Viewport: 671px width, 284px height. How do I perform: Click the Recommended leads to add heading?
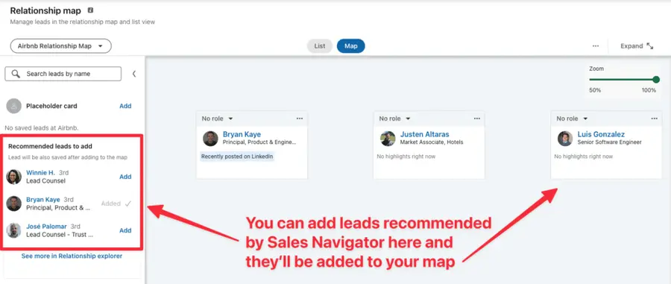(x=51, y=146)
